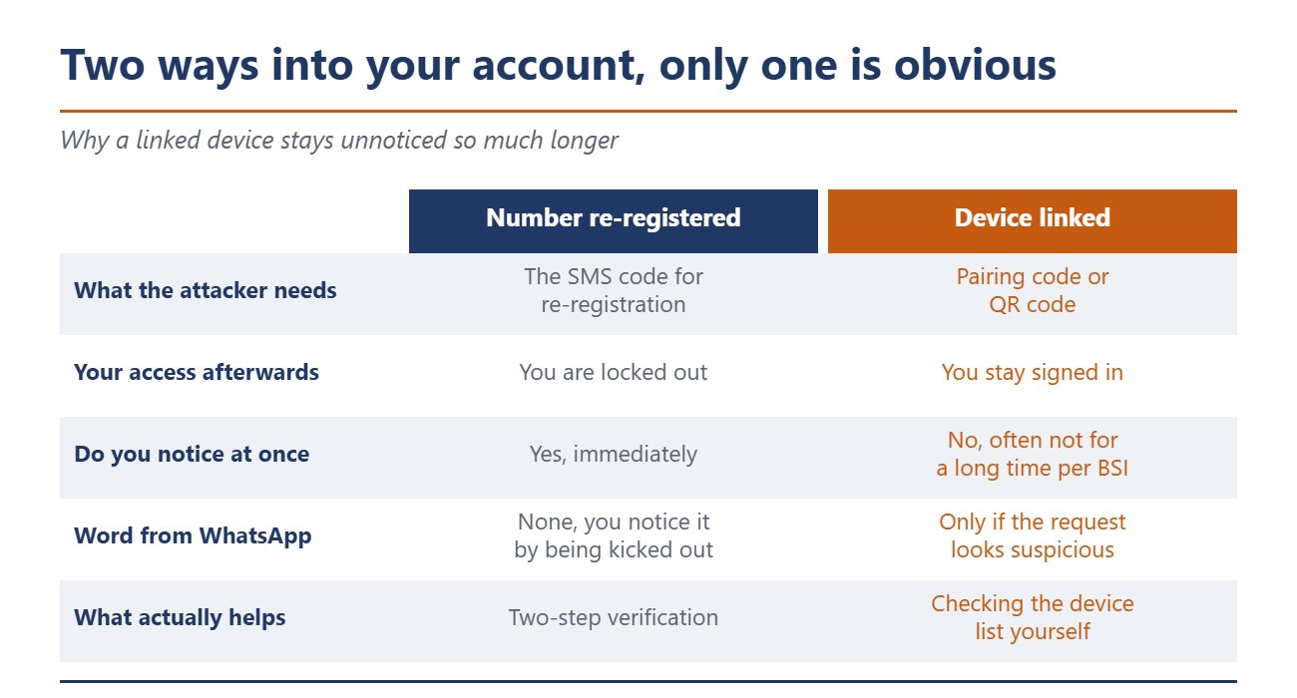Screen dimensions: 1297x698
Task: Click the "Yes, immediately" cell
Action: click(x=614, y=455)
